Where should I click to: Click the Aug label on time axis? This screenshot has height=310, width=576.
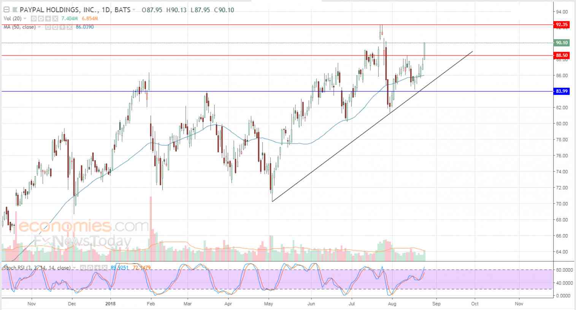pyautogui.click(x=392, y=304)
